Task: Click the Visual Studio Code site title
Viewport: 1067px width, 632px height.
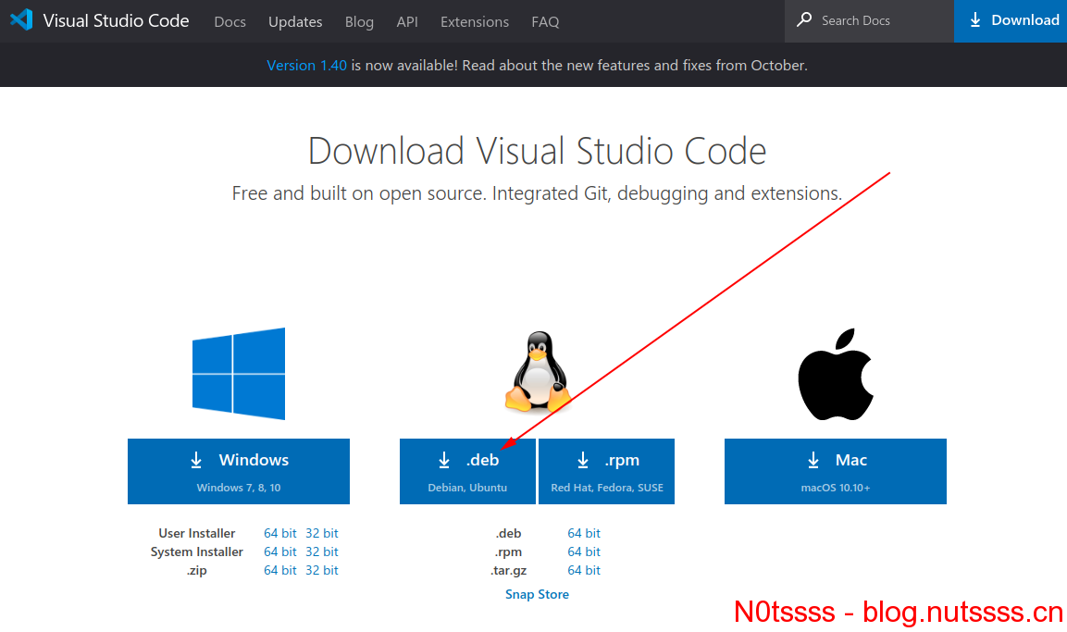Action: tap(116, 20)
